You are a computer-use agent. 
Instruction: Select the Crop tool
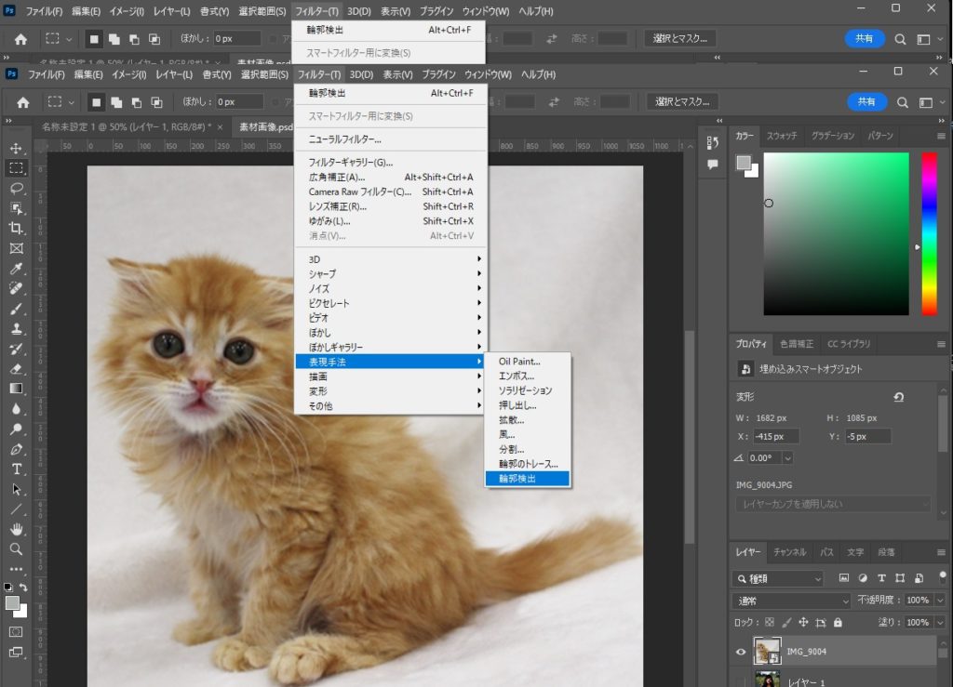click(17, 229)
